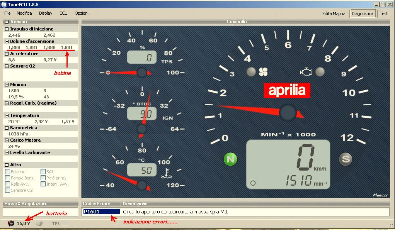Click the 19,5 % idle value
395x230 pixels.
16,97
